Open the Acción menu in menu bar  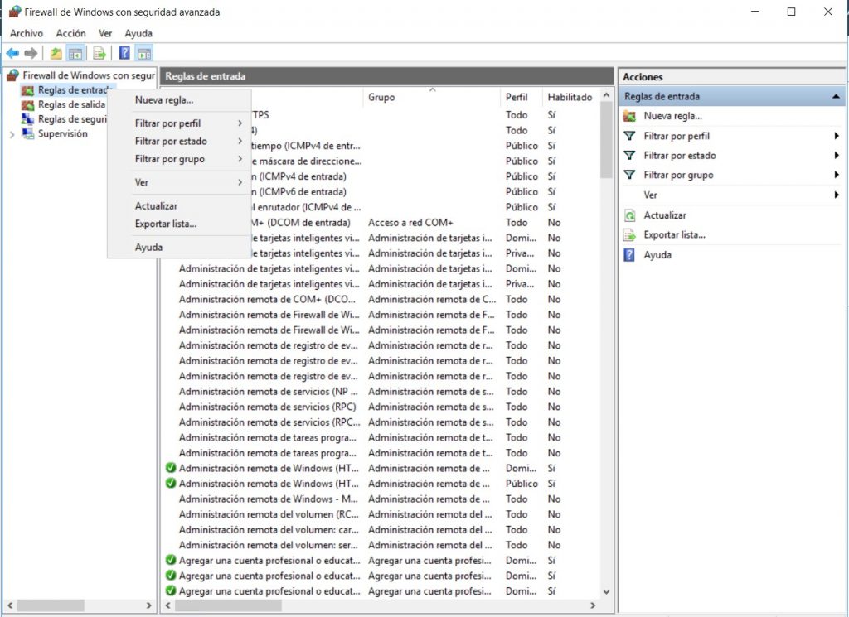pos(70,33)
